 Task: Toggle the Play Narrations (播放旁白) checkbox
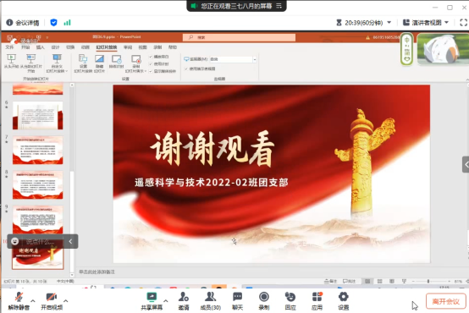pos(151,57)
